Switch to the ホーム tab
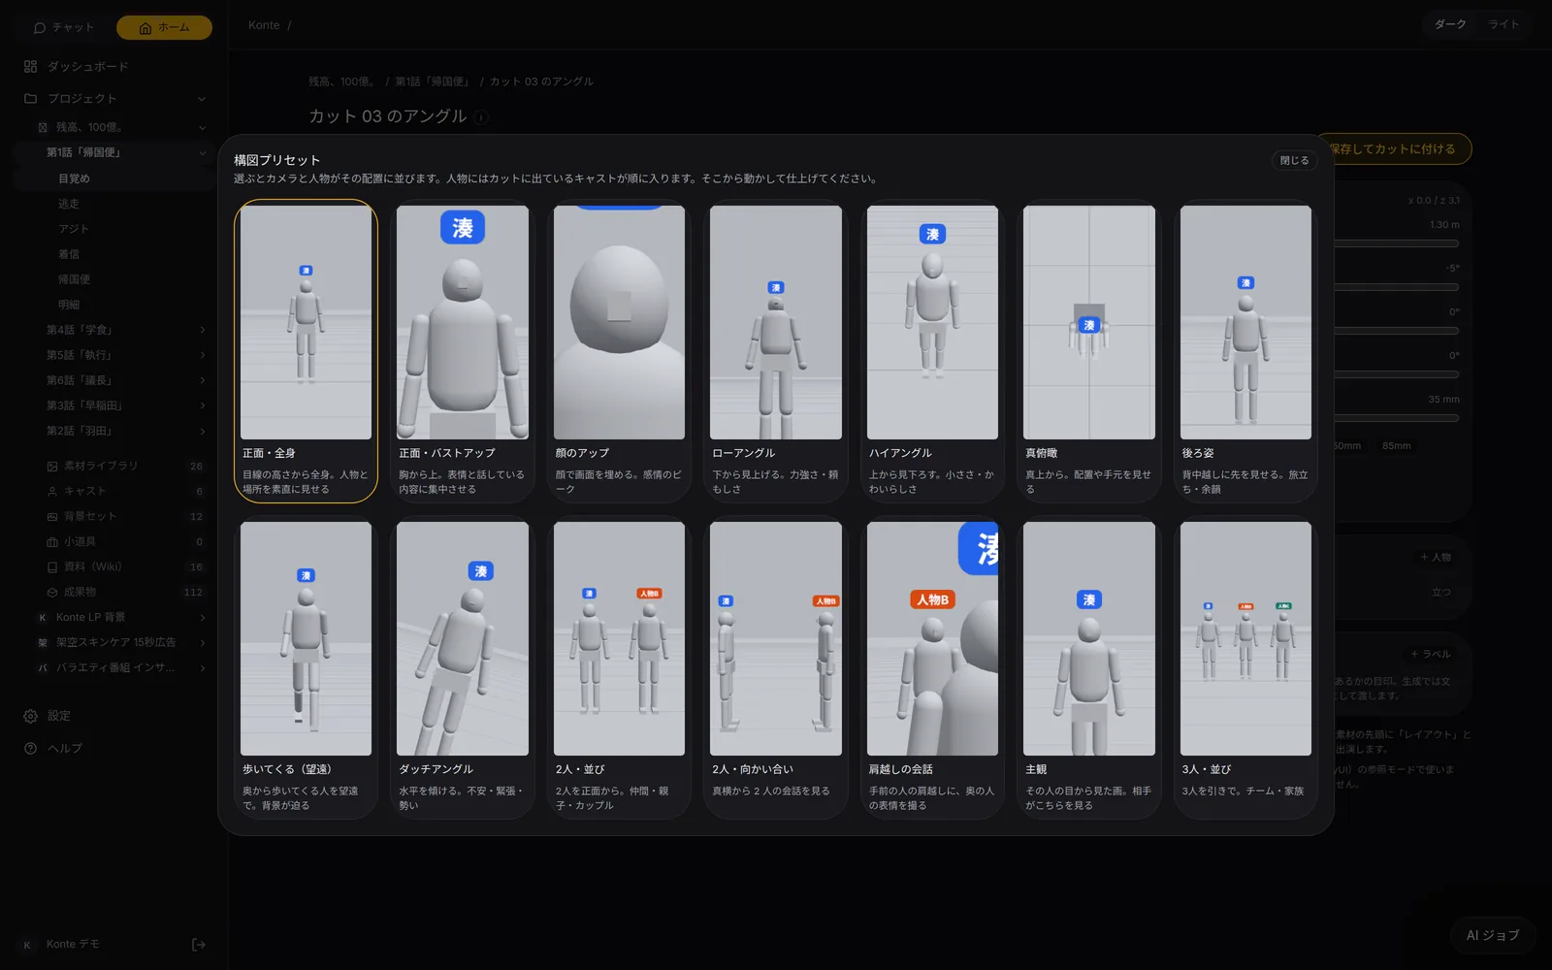The height and width of the screenshot is (970, 1552). point(164,27)
